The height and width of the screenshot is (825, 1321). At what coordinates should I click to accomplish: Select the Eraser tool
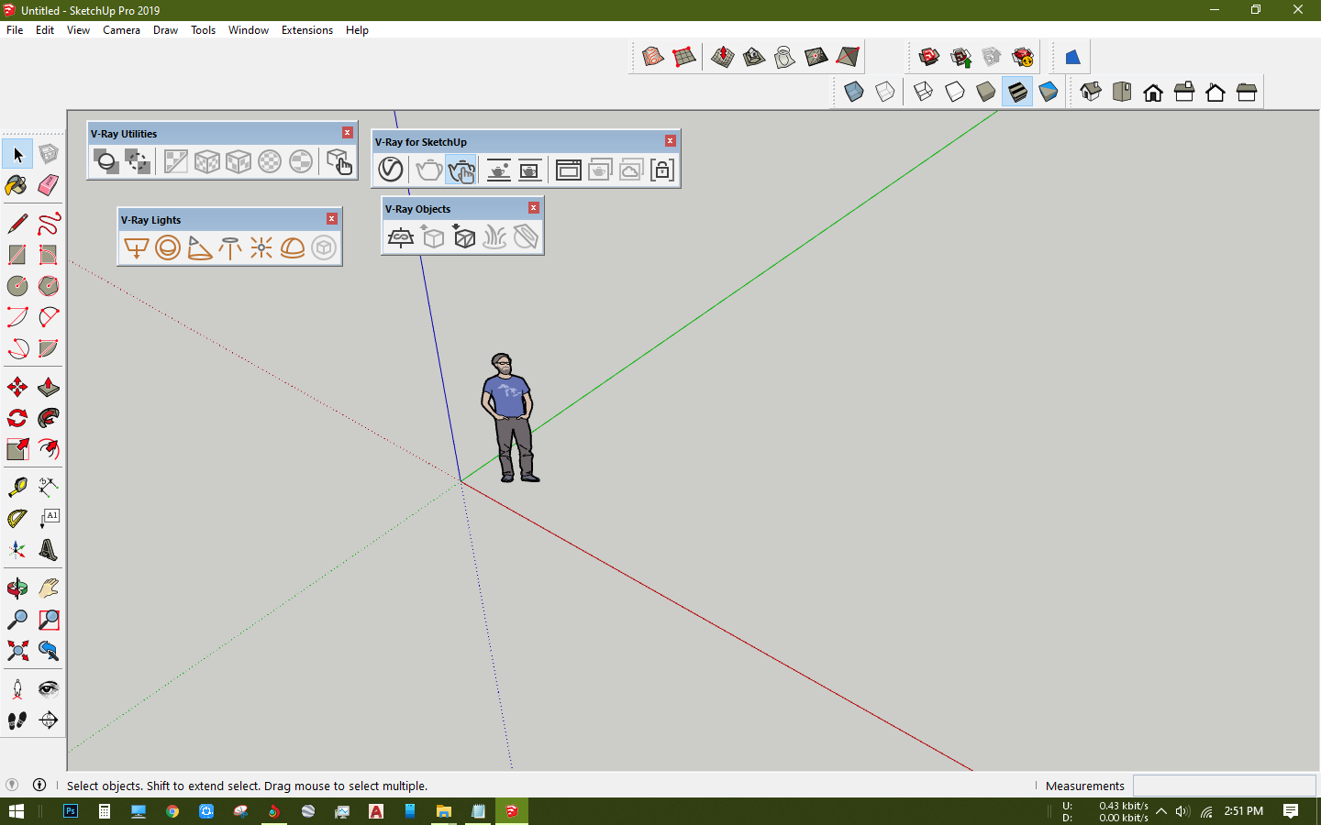click(49, 185)
